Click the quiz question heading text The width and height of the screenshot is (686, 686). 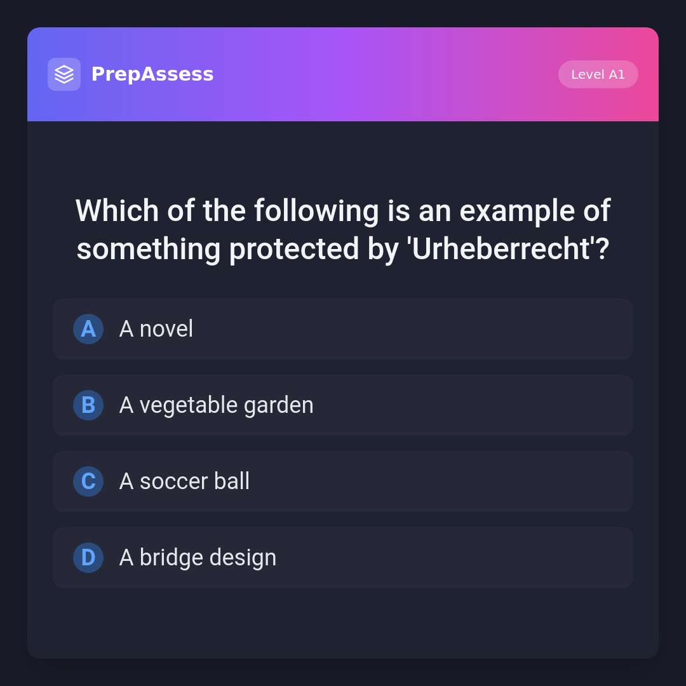click(x=343, y=229)
